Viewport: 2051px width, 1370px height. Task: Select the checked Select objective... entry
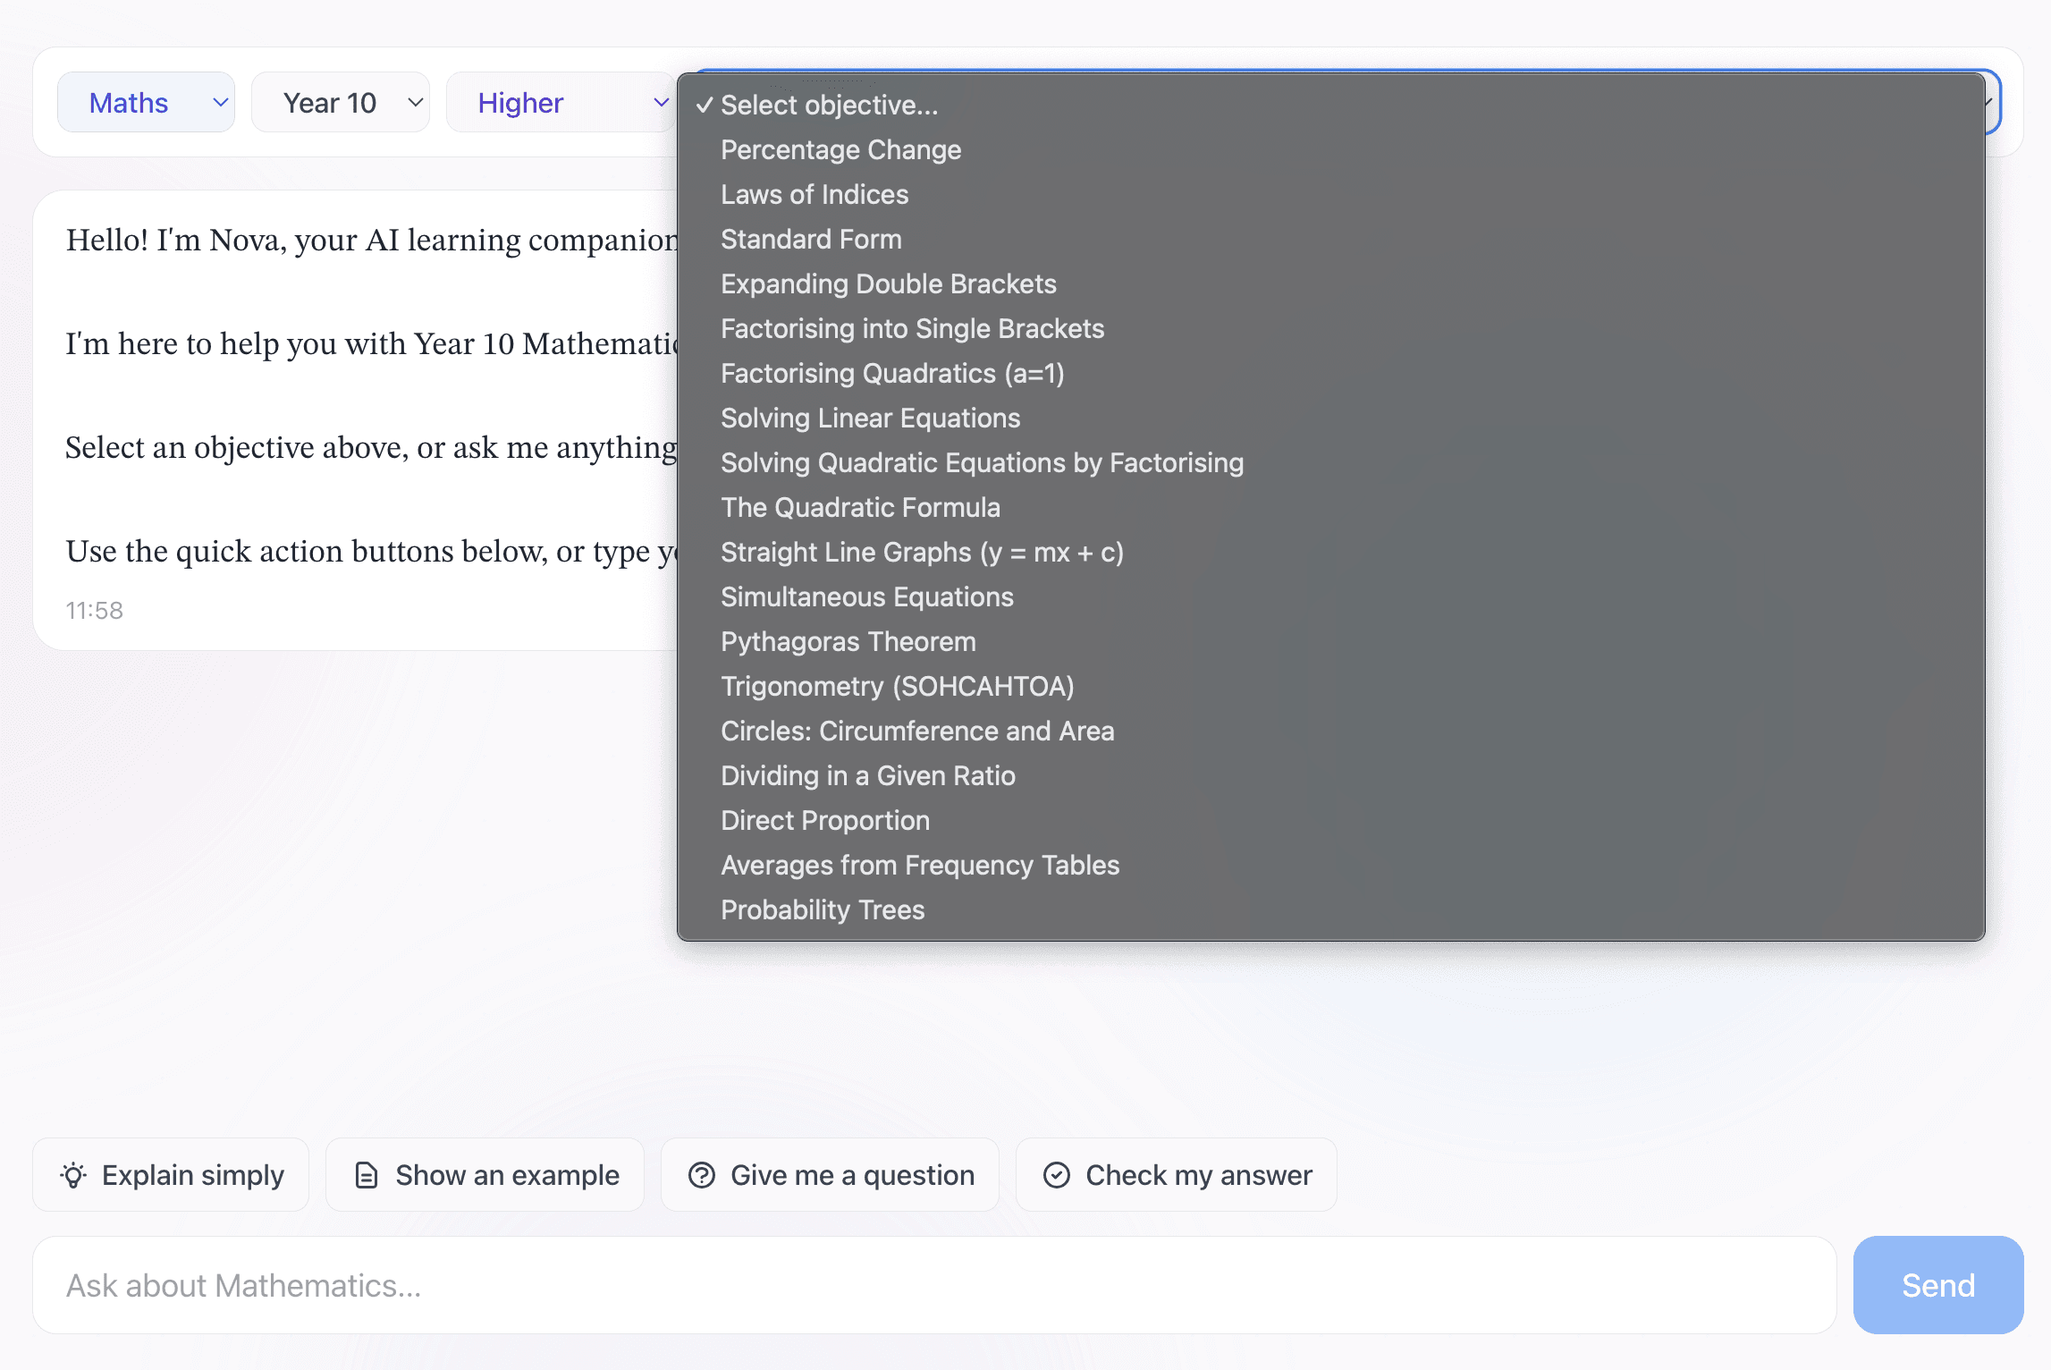pos(829,106)
